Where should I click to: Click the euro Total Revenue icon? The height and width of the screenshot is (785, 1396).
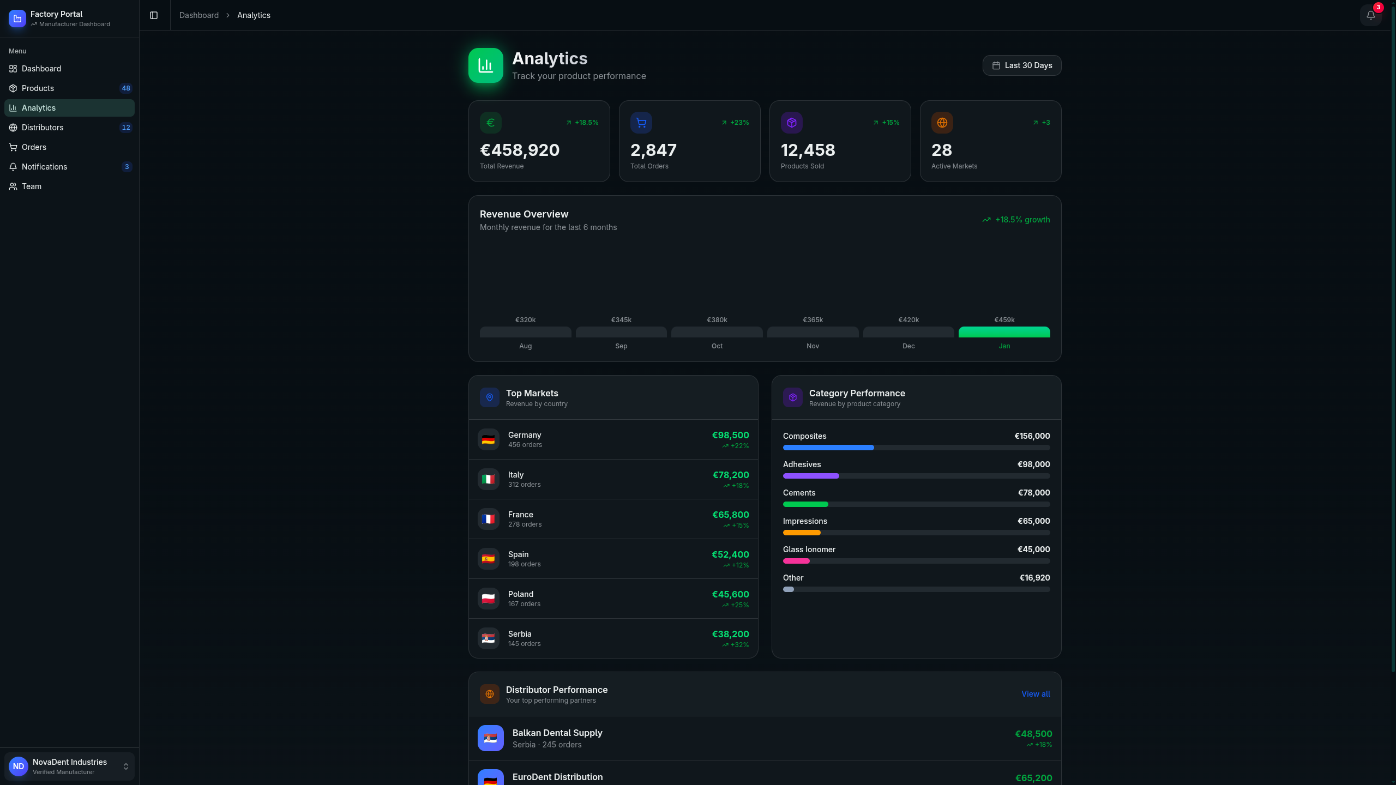490,123
